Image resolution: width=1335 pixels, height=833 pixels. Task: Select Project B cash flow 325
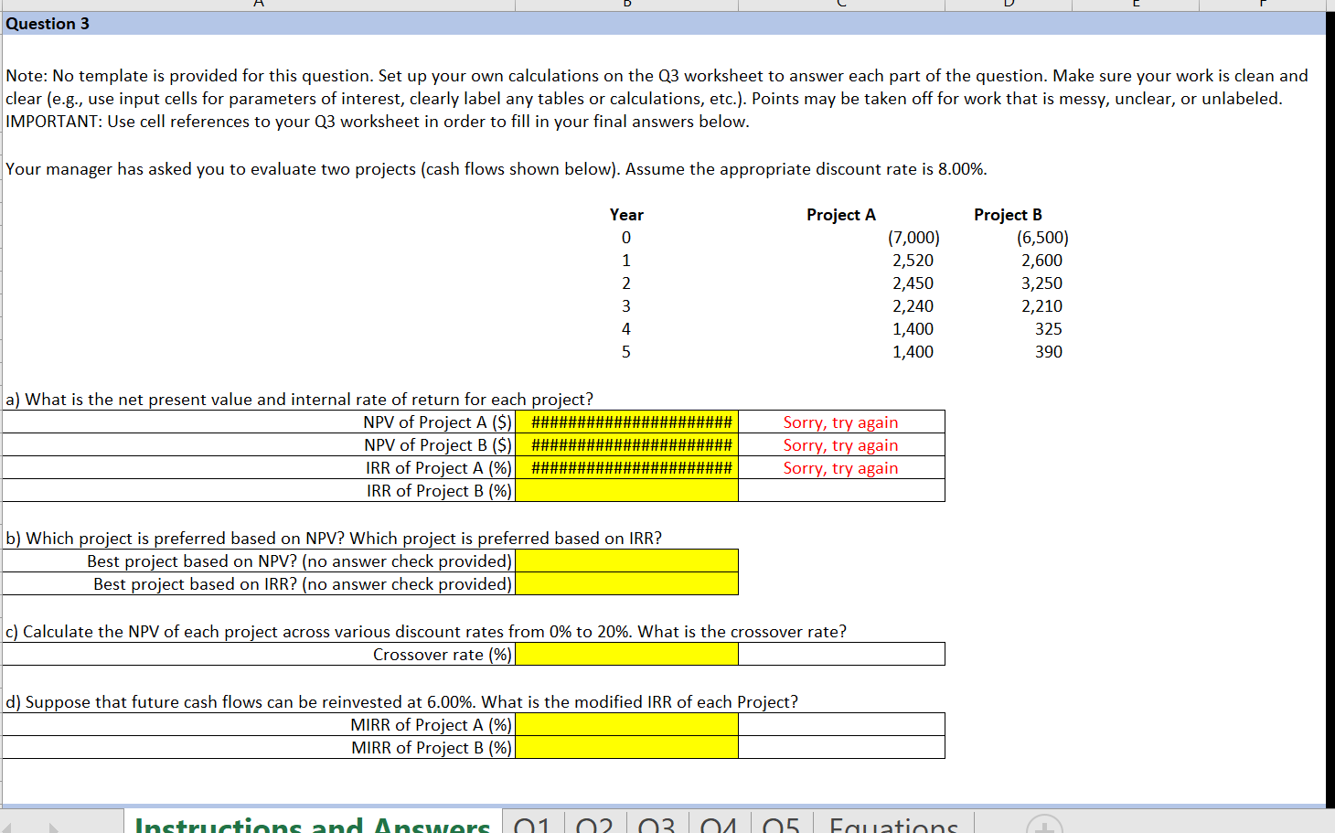click(1049, 329)
